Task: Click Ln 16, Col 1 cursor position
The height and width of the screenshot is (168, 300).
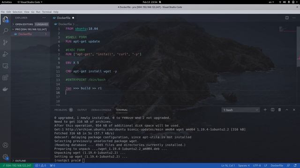Action: [x=228, y=166]
